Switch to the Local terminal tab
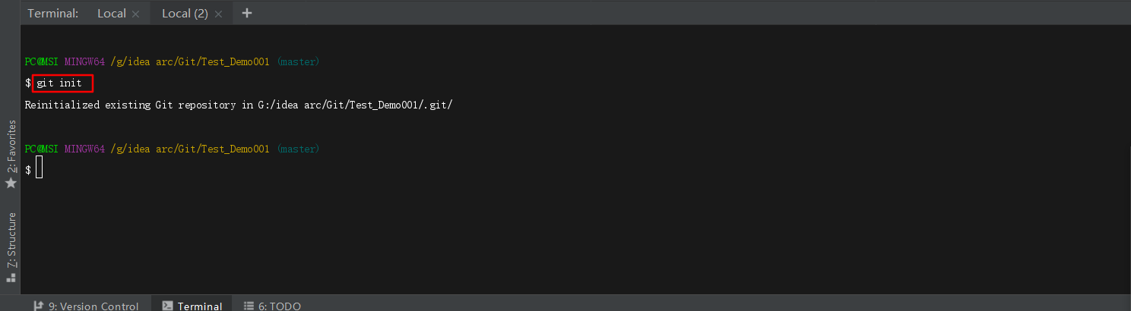Screen dimensions: 1131x311 click(112, 13)
